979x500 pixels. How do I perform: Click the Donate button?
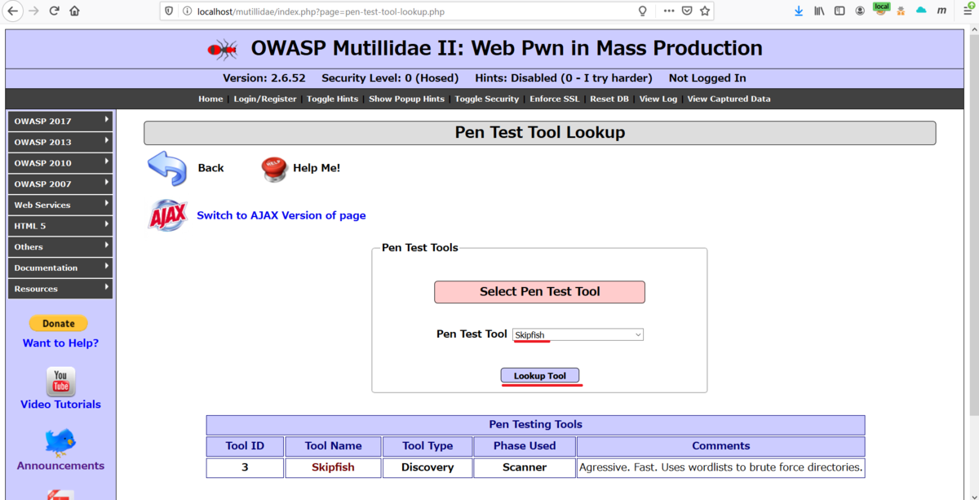pyautogui.click(x=59, y=323)
